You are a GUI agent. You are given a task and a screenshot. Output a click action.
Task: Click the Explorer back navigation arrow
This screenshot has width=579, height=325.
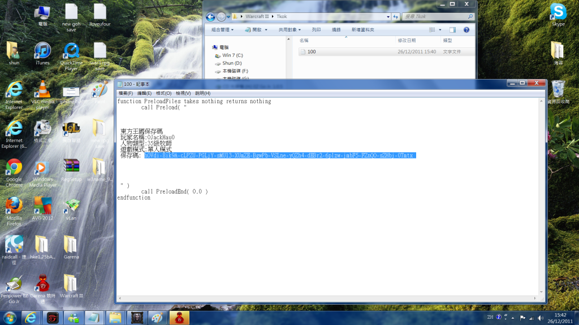pyautogui.click(x=210, y=16)
